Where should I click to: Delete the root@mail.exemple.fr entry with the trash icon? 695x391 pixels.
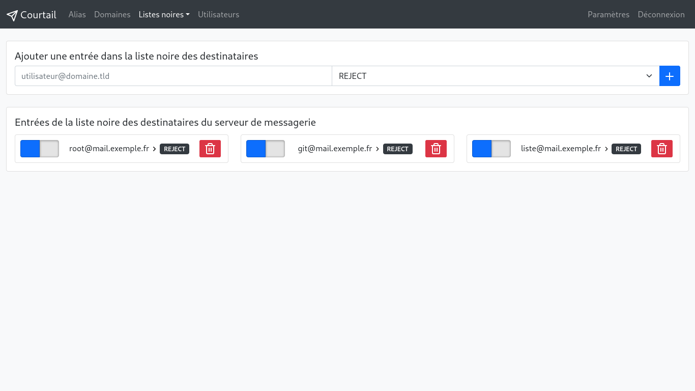[x=210, y=149]
